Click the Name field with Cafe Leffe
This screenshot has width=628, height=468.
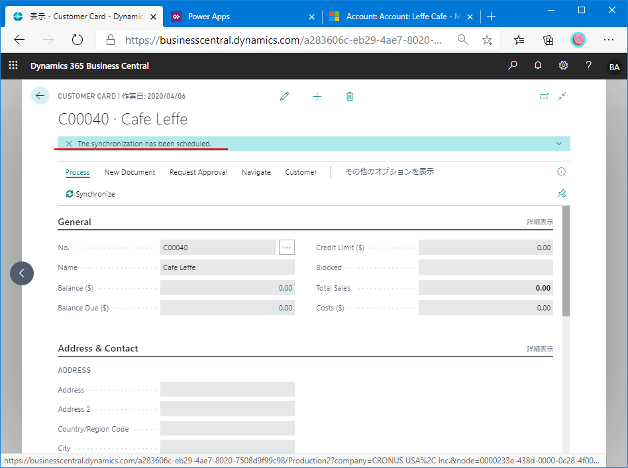tap(227, 267)
